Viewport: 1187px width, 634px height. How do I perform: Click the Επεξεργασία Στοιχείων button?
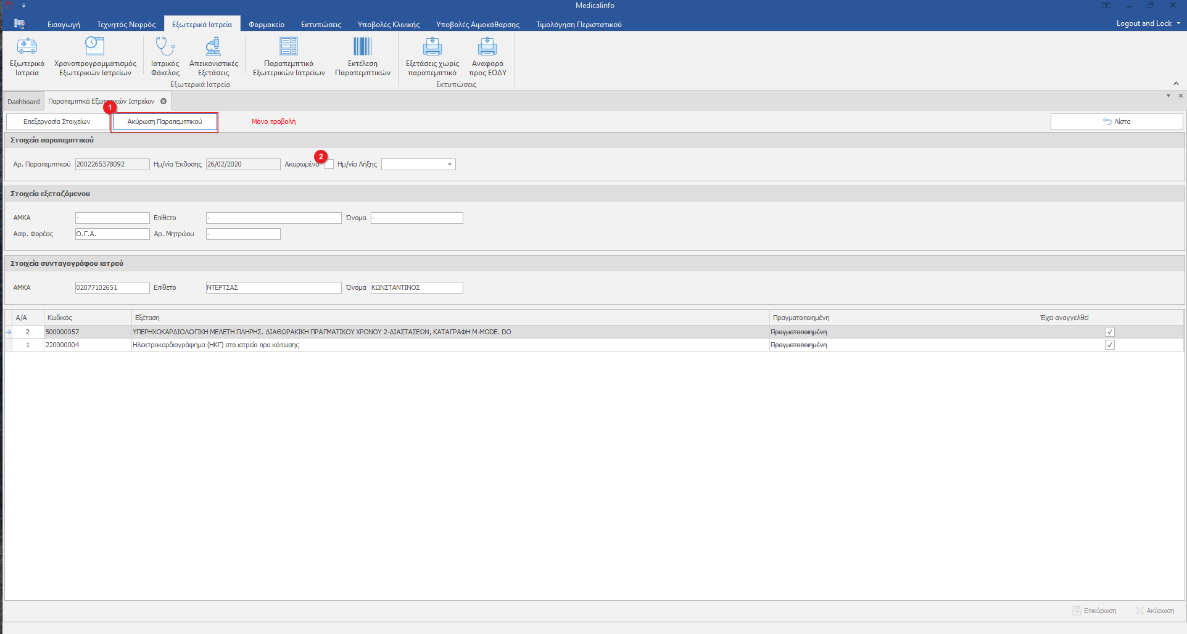tap(57, 122)
